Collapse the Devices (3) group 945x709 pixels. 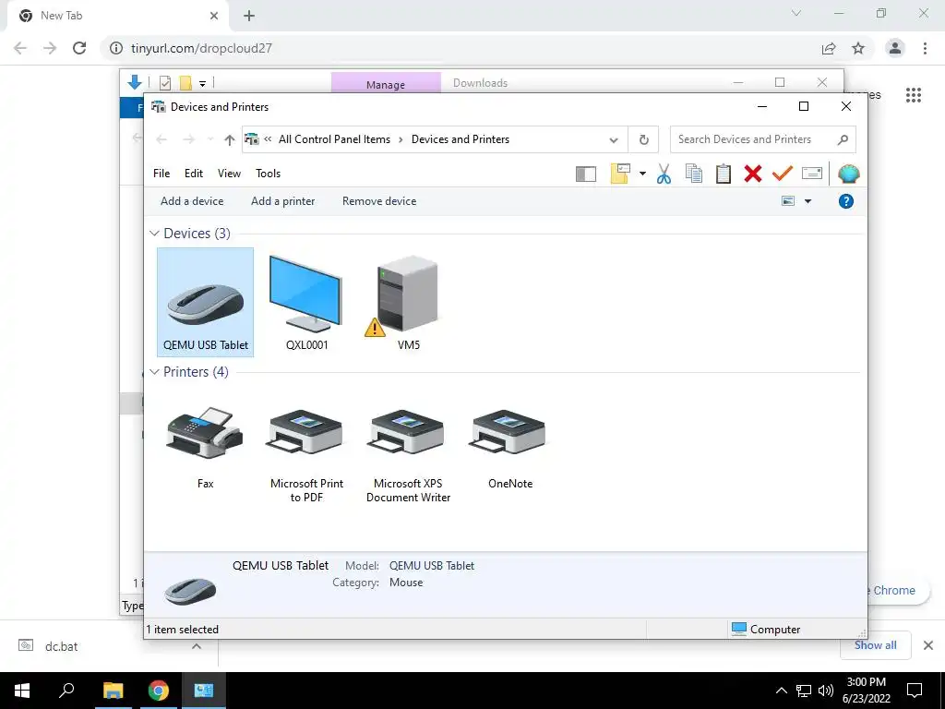(x=154, y=234)
